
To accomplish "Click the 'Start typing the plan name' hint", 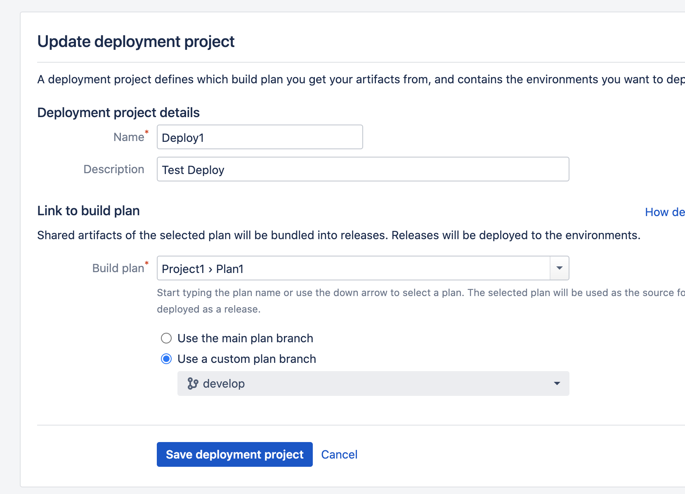I will (x=421, y=301).
